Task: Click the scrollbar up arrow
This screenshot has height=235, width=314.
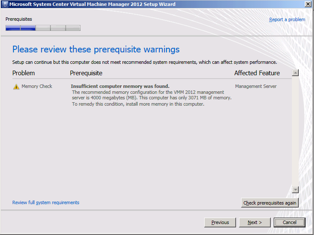Action: [295, 73]
